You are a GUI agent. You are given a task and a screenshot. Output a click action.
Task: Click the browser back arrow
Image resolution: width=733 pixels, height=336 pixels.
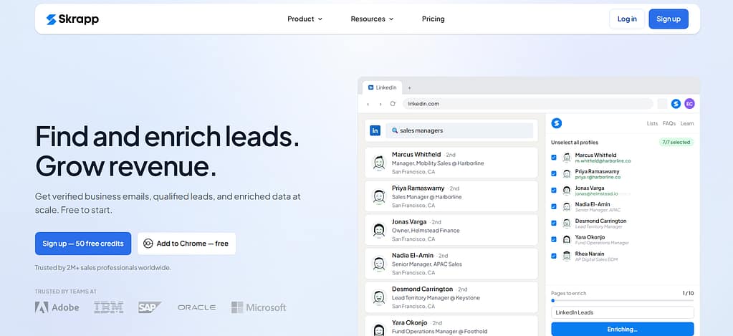(x=368, y=104)
